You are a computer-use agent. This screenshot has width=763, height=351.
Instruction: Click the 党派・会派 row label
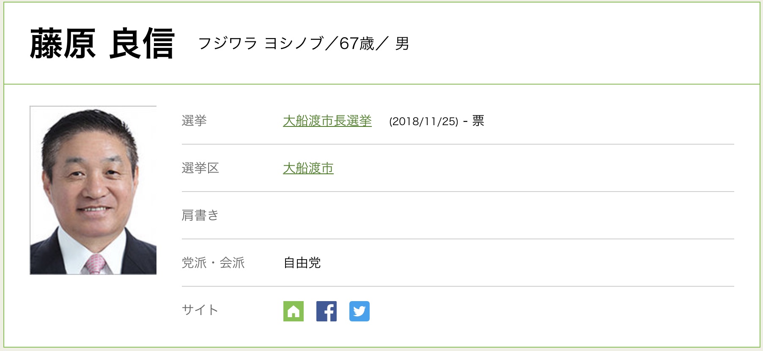pos(213,263)
